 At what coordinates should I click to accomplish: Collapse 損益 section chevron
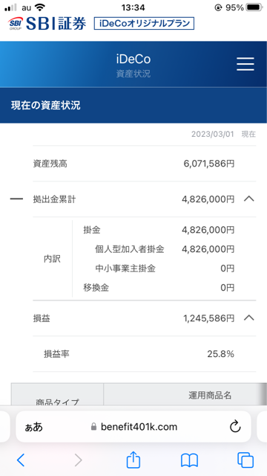pyautogui.click(x=249, y=318)
